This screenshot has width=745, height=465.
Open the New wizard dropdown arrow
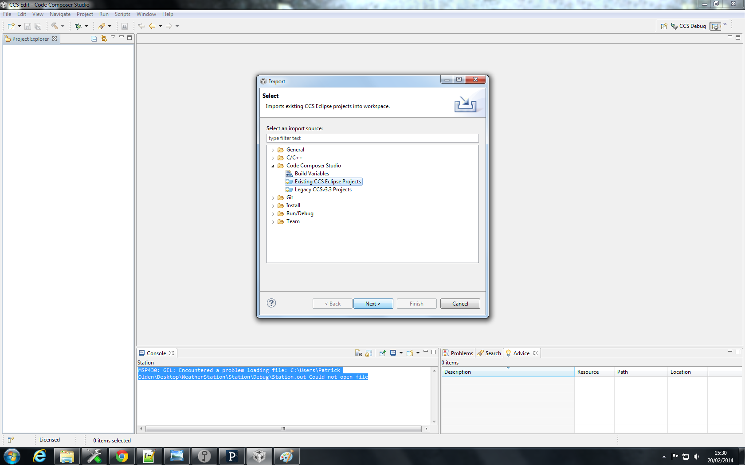19,26
